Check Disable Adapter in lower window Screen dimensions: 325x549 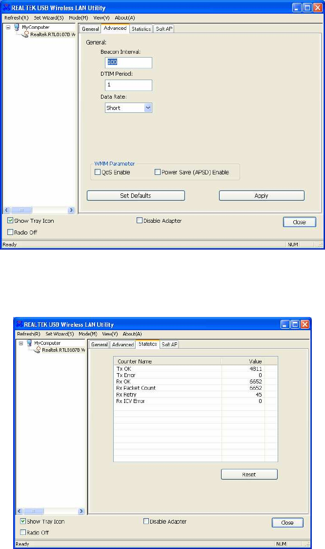[x=146, y=521]
